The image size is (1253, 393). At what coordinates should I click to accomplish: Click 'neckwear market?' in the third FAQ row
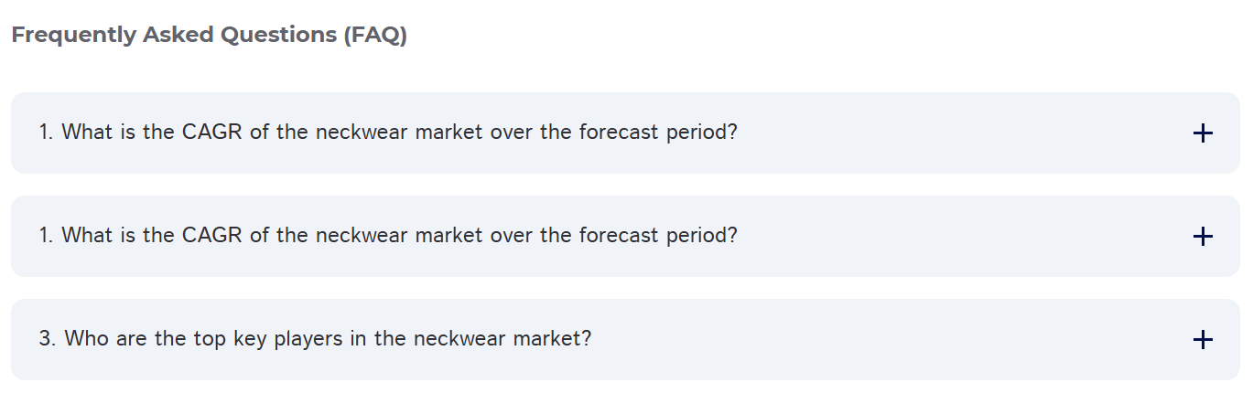(x=502, y=339)
